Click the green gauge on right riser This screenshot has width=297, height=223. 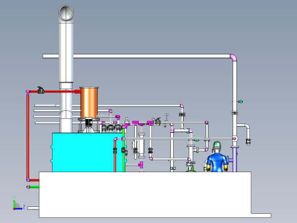pyautogui.click(x=240, y=102)
